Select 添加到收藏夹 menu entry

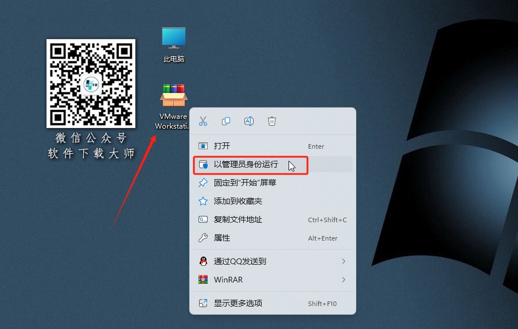272,201
